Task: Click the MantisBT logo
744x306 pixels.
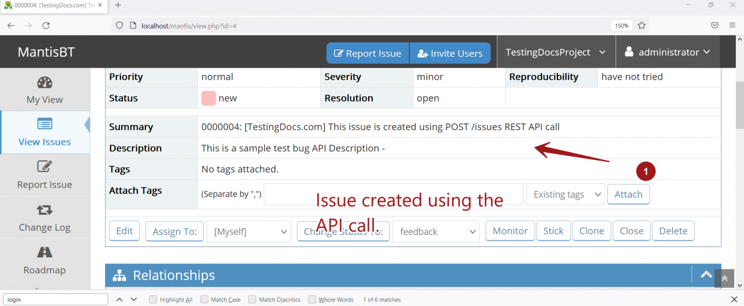Action: click(x=46, y=52)
